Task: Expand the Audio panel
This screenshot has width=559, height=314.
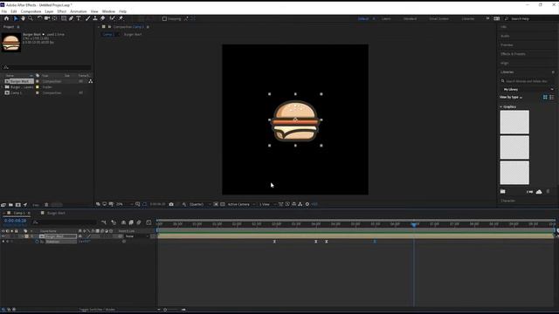Action: tap(505, 36)
